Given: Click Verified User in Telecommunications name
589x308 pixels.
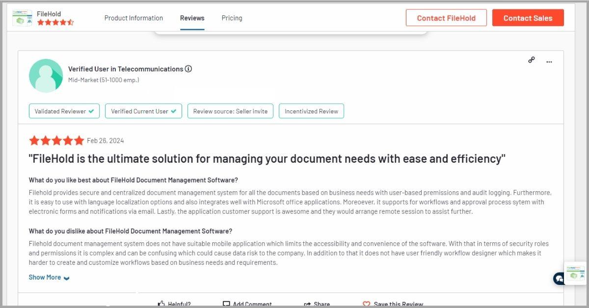Looking at the screenshot, I should [126, 69].
